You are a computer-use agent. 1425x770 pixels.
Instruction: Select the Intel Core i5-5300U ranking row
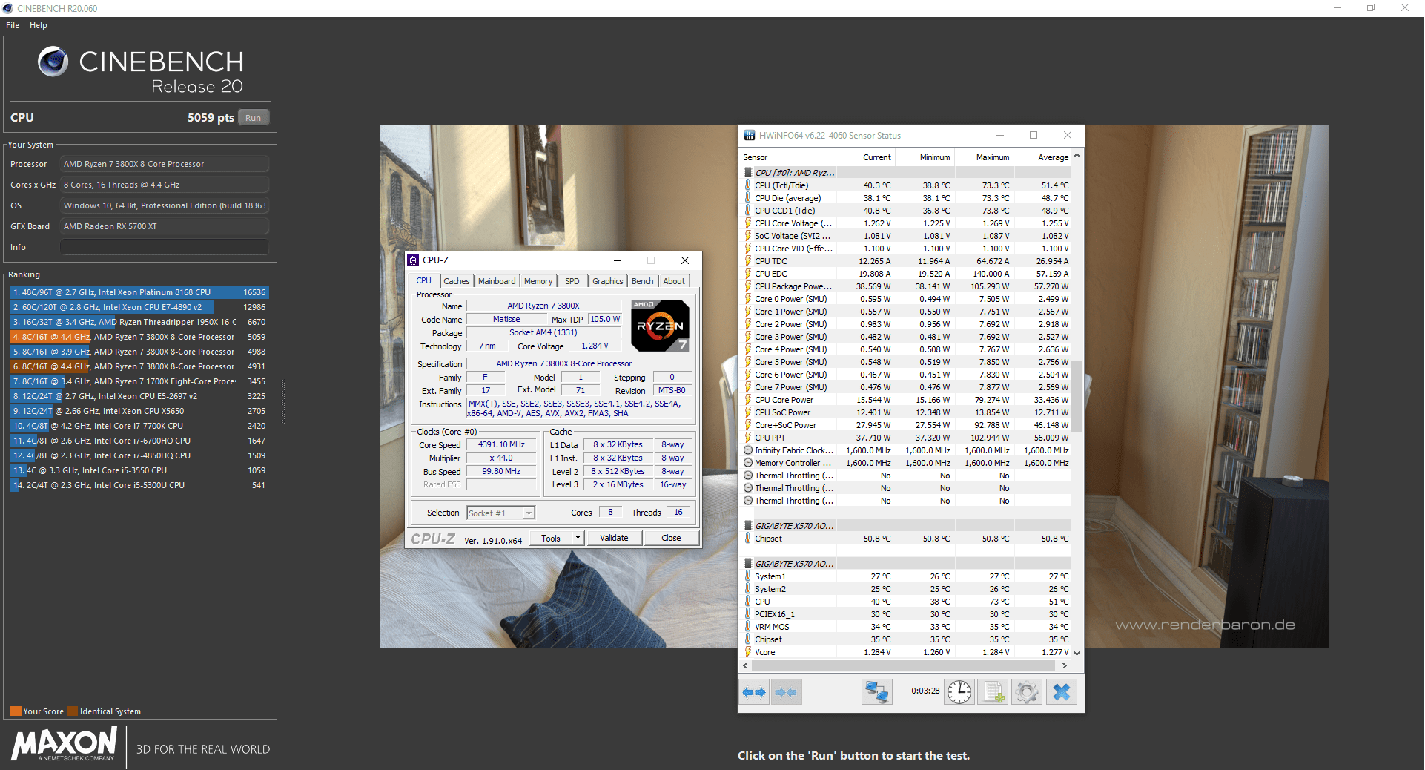pos(139,485)
